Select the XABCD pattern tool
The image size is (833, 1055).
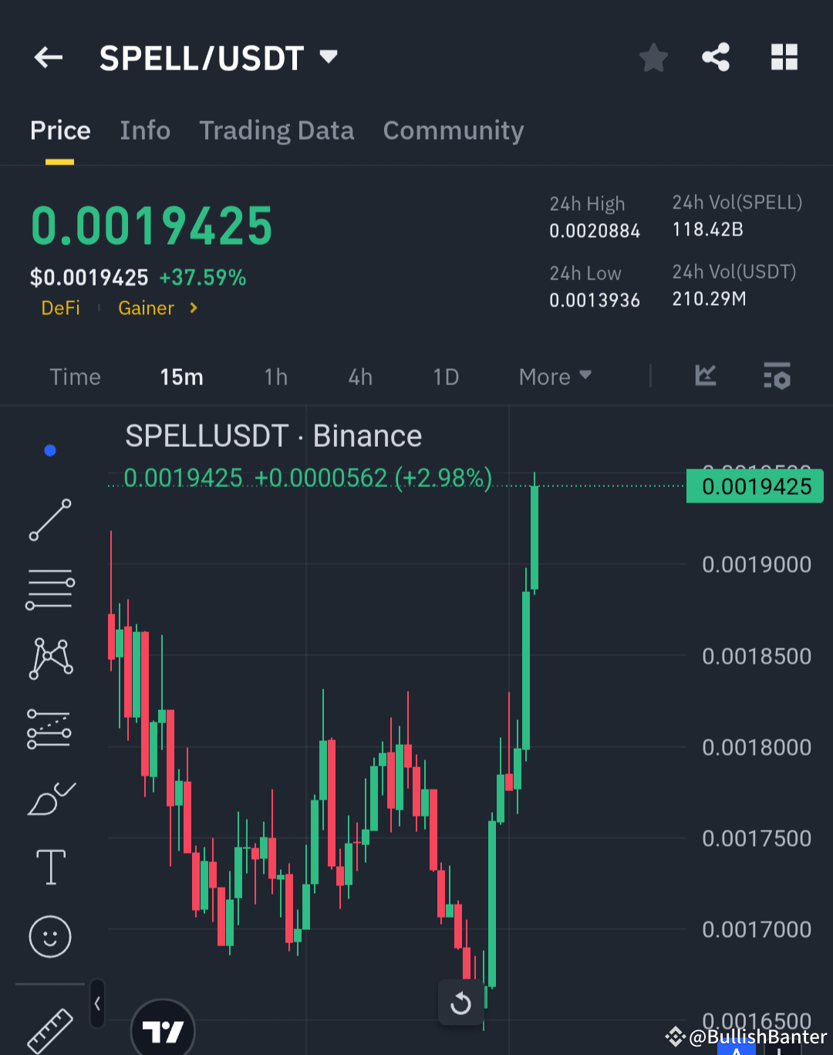coord(49,658)
